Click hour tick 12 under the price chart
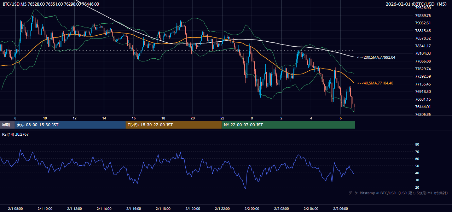The width and height of the screenshot is (452, 212). pos(74,118)
